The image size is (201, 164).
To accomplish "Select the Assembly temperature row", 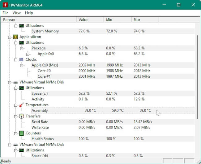I will point(113,110).
